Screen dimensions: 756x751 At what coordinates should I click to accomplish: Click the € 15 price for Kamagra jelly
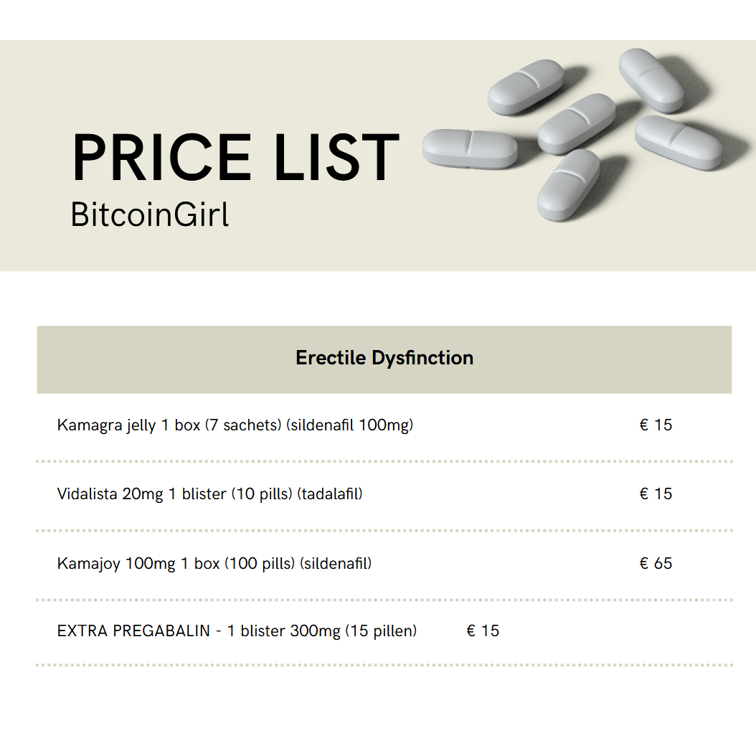pyautogui.click(x=656, y=425)
